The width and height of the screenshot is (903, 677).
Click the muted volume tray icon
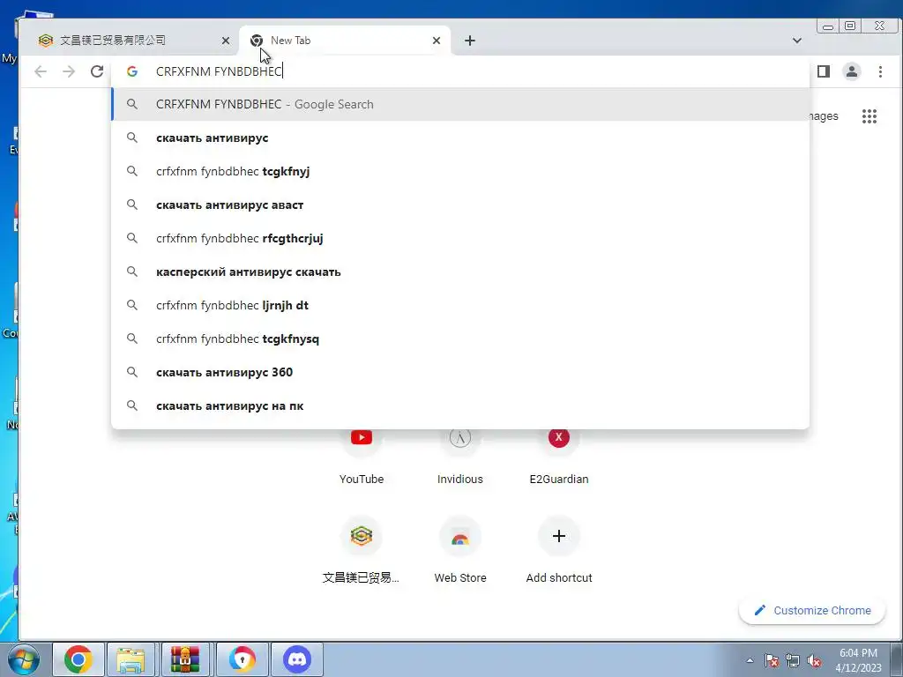(814, 660)
